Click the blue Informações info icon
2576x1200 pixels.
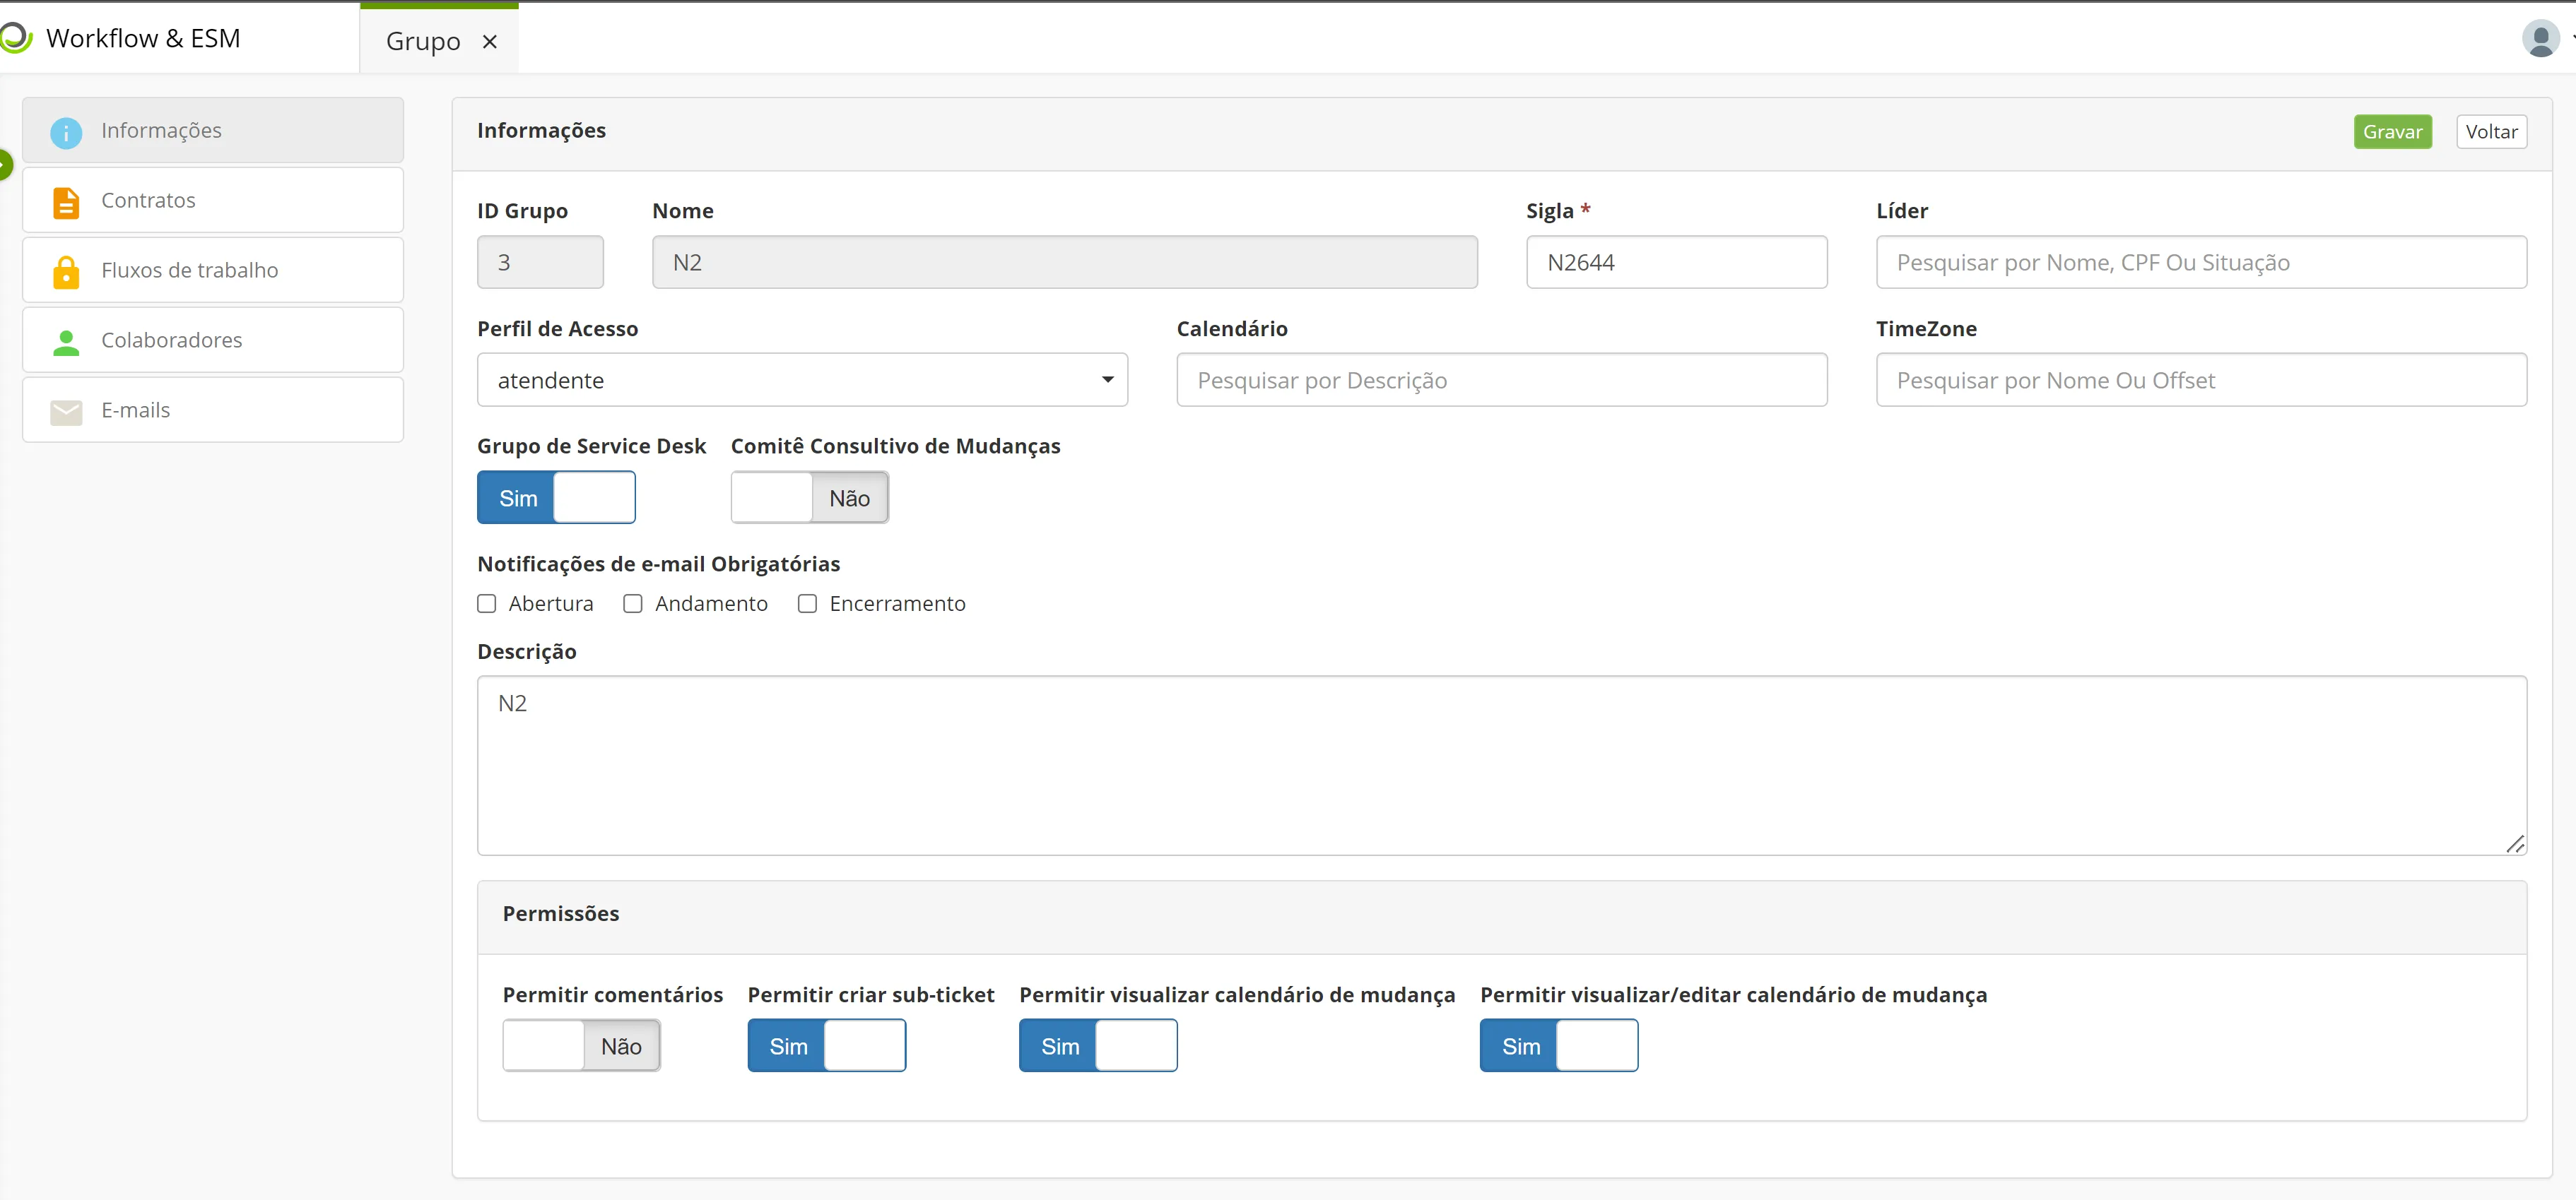coord(66,132)
